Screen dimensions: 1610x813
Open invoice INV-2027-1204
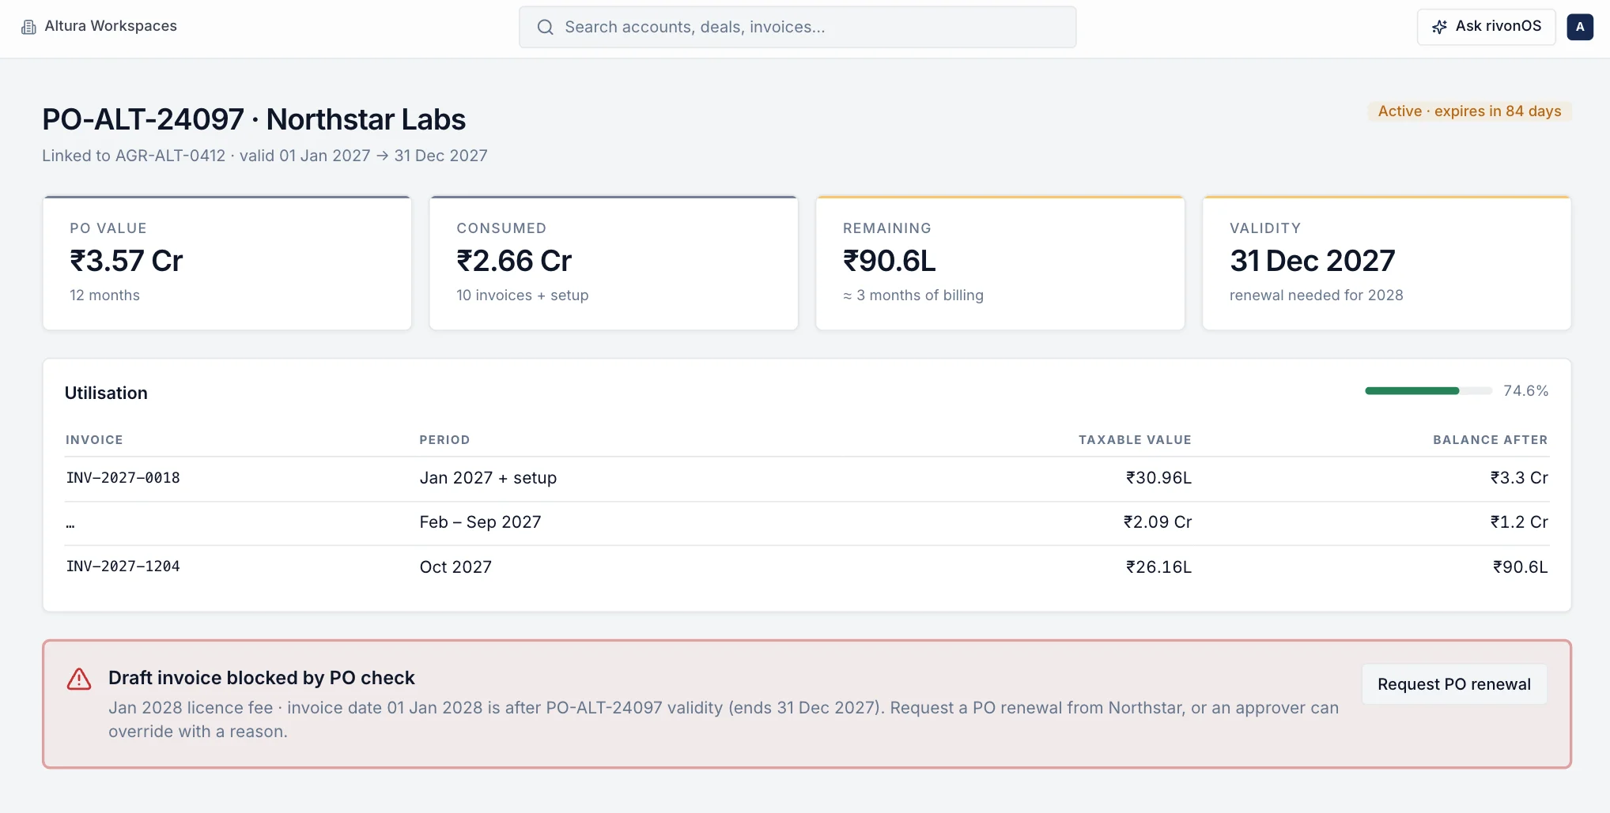click(123, 566)
